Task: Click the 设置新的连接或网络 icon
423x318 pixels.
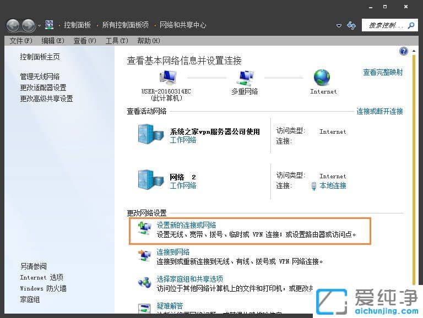Action: [145, 228]
